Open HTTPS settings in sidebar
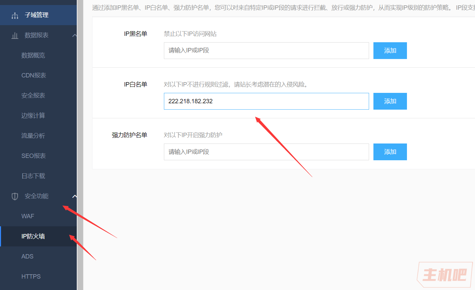 (x=31, y=277)
